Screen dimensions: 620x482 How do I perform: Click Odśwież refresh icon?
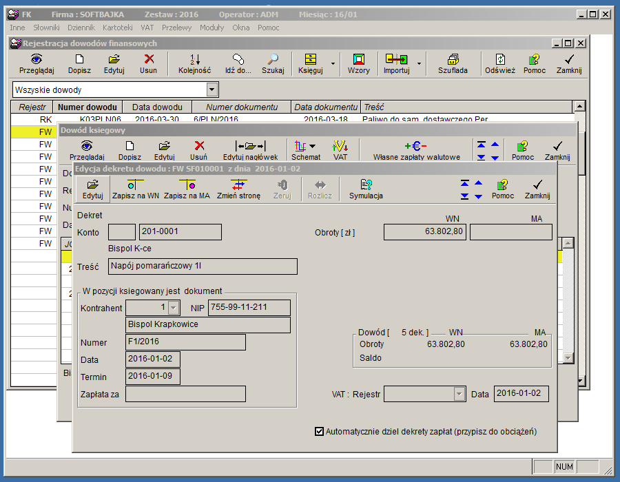click(x=500, y=64)
